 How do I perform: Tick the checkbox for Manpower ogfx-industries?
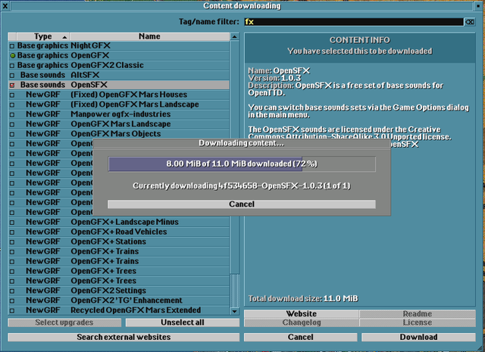[12, 114]
